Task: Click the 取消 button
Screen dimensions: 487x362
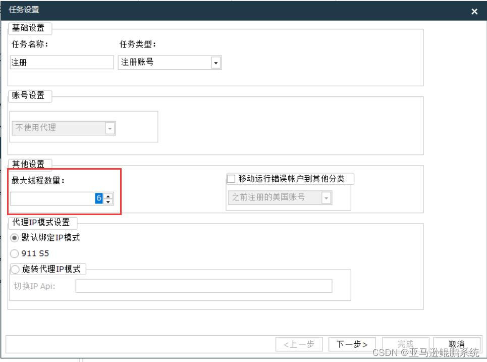Action: click(x=457, y=344)
